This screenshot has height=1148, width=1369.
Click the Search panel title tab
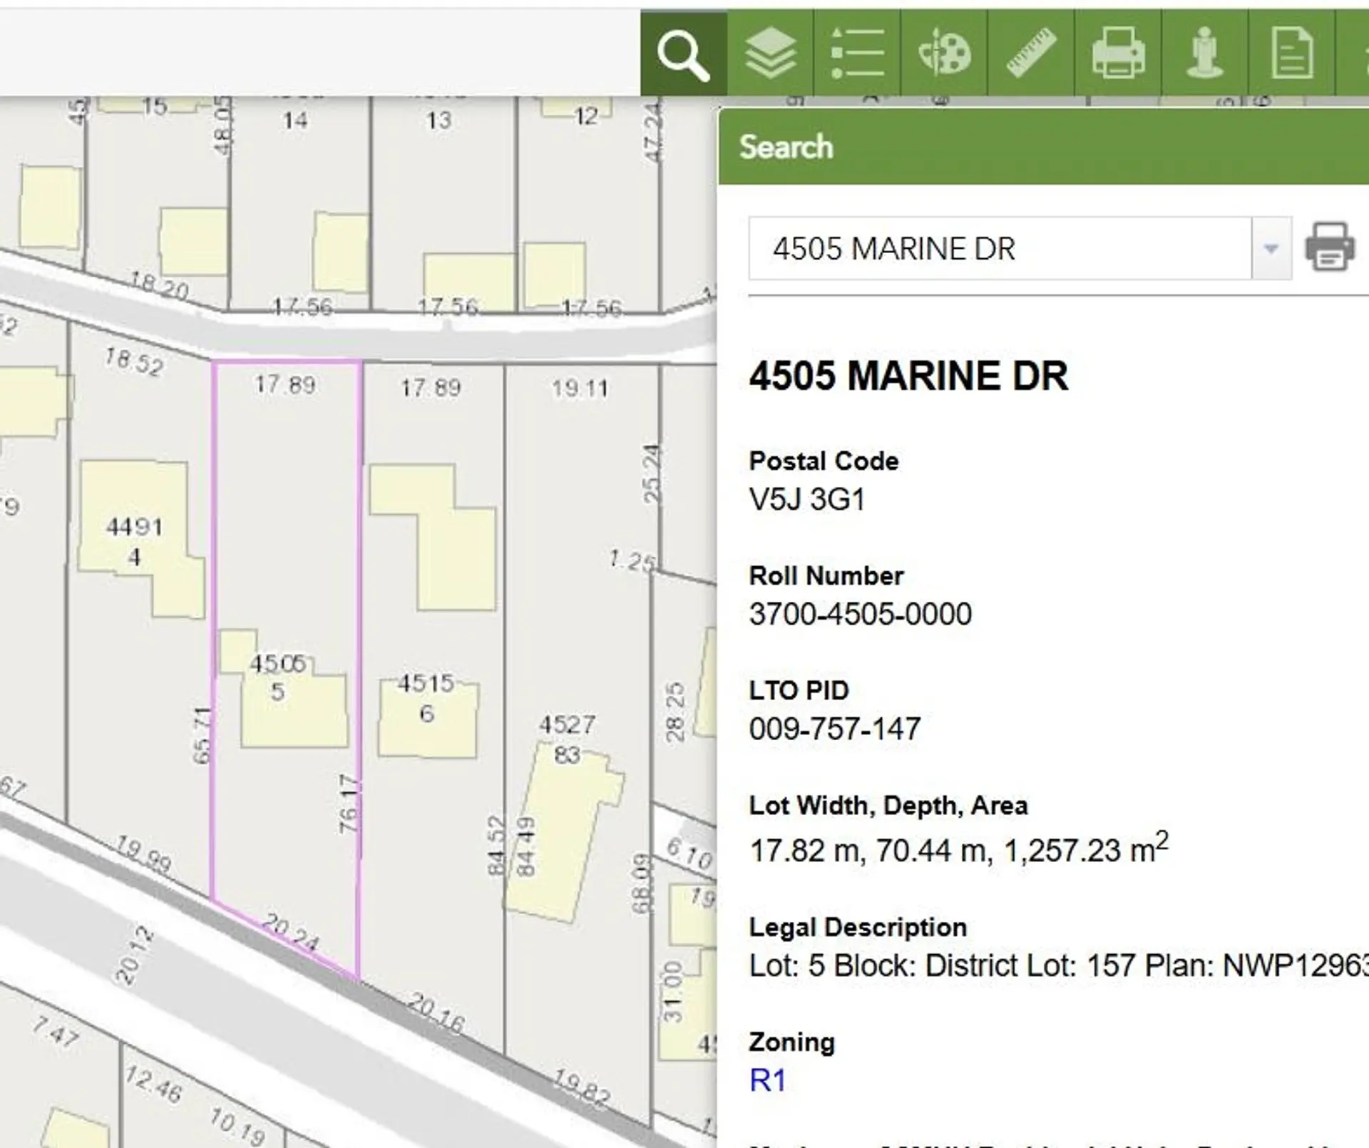784,148
